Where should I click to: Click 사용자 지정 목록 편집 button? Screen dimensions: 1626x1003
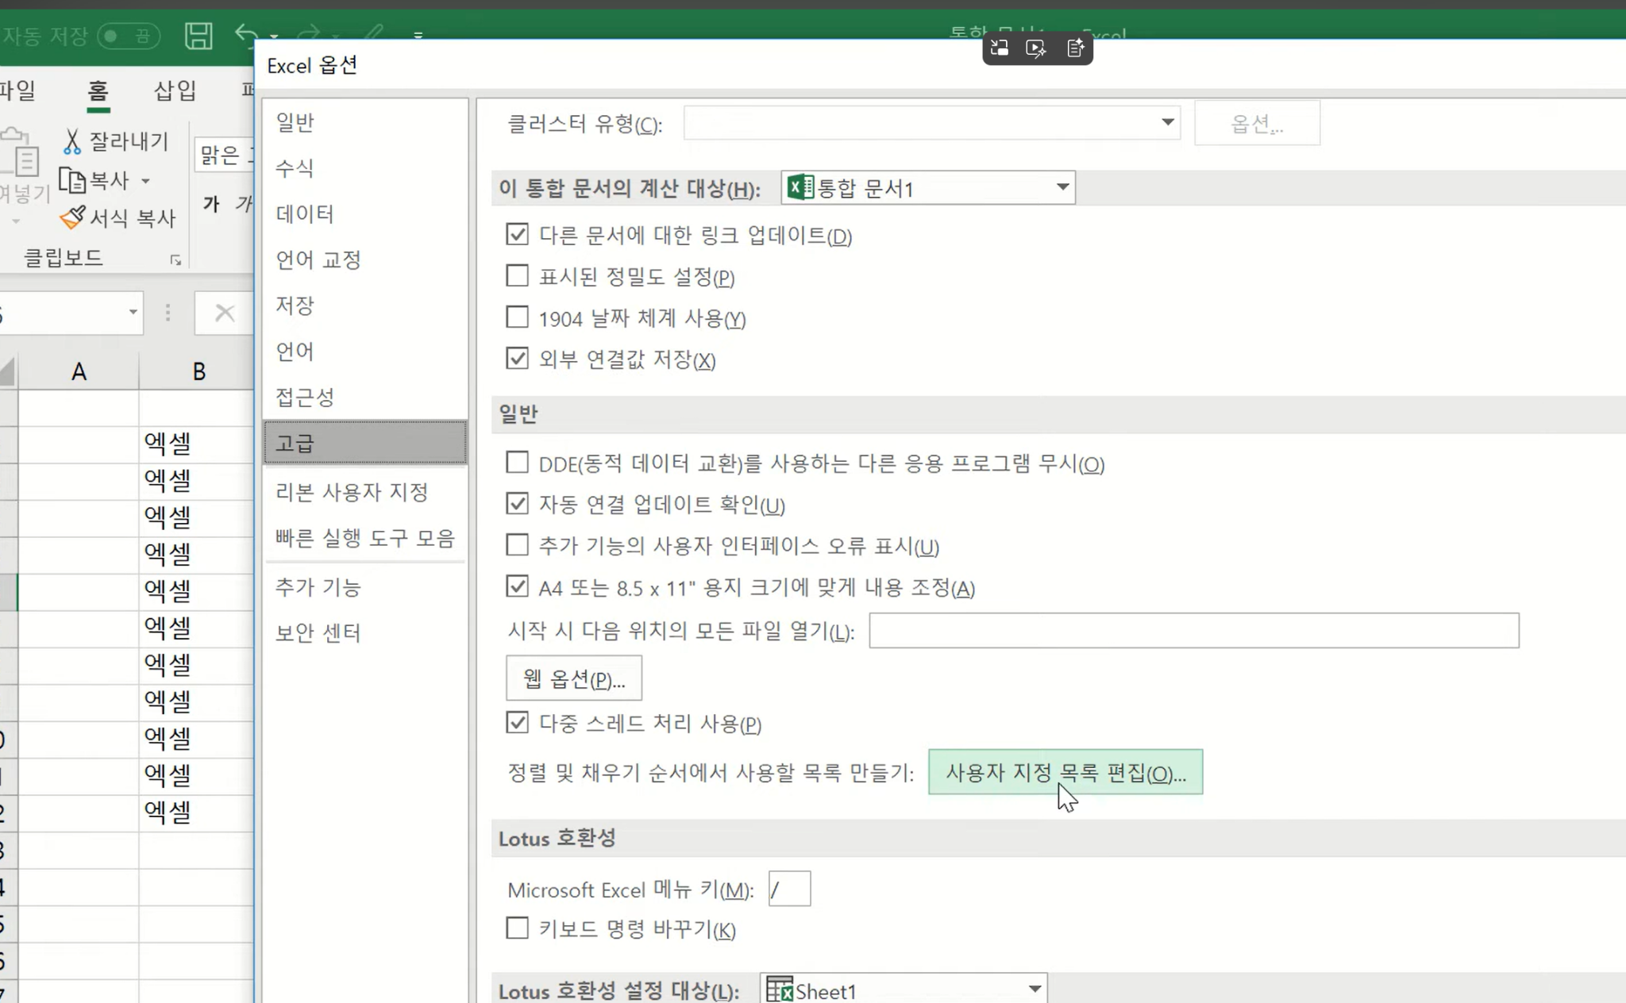[1065, 772]
